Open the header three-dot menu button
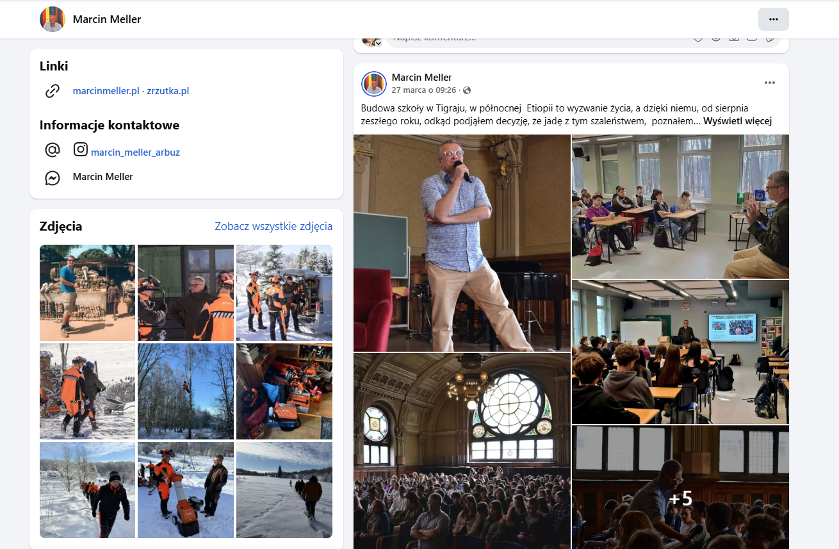 [x=773, y=19]
